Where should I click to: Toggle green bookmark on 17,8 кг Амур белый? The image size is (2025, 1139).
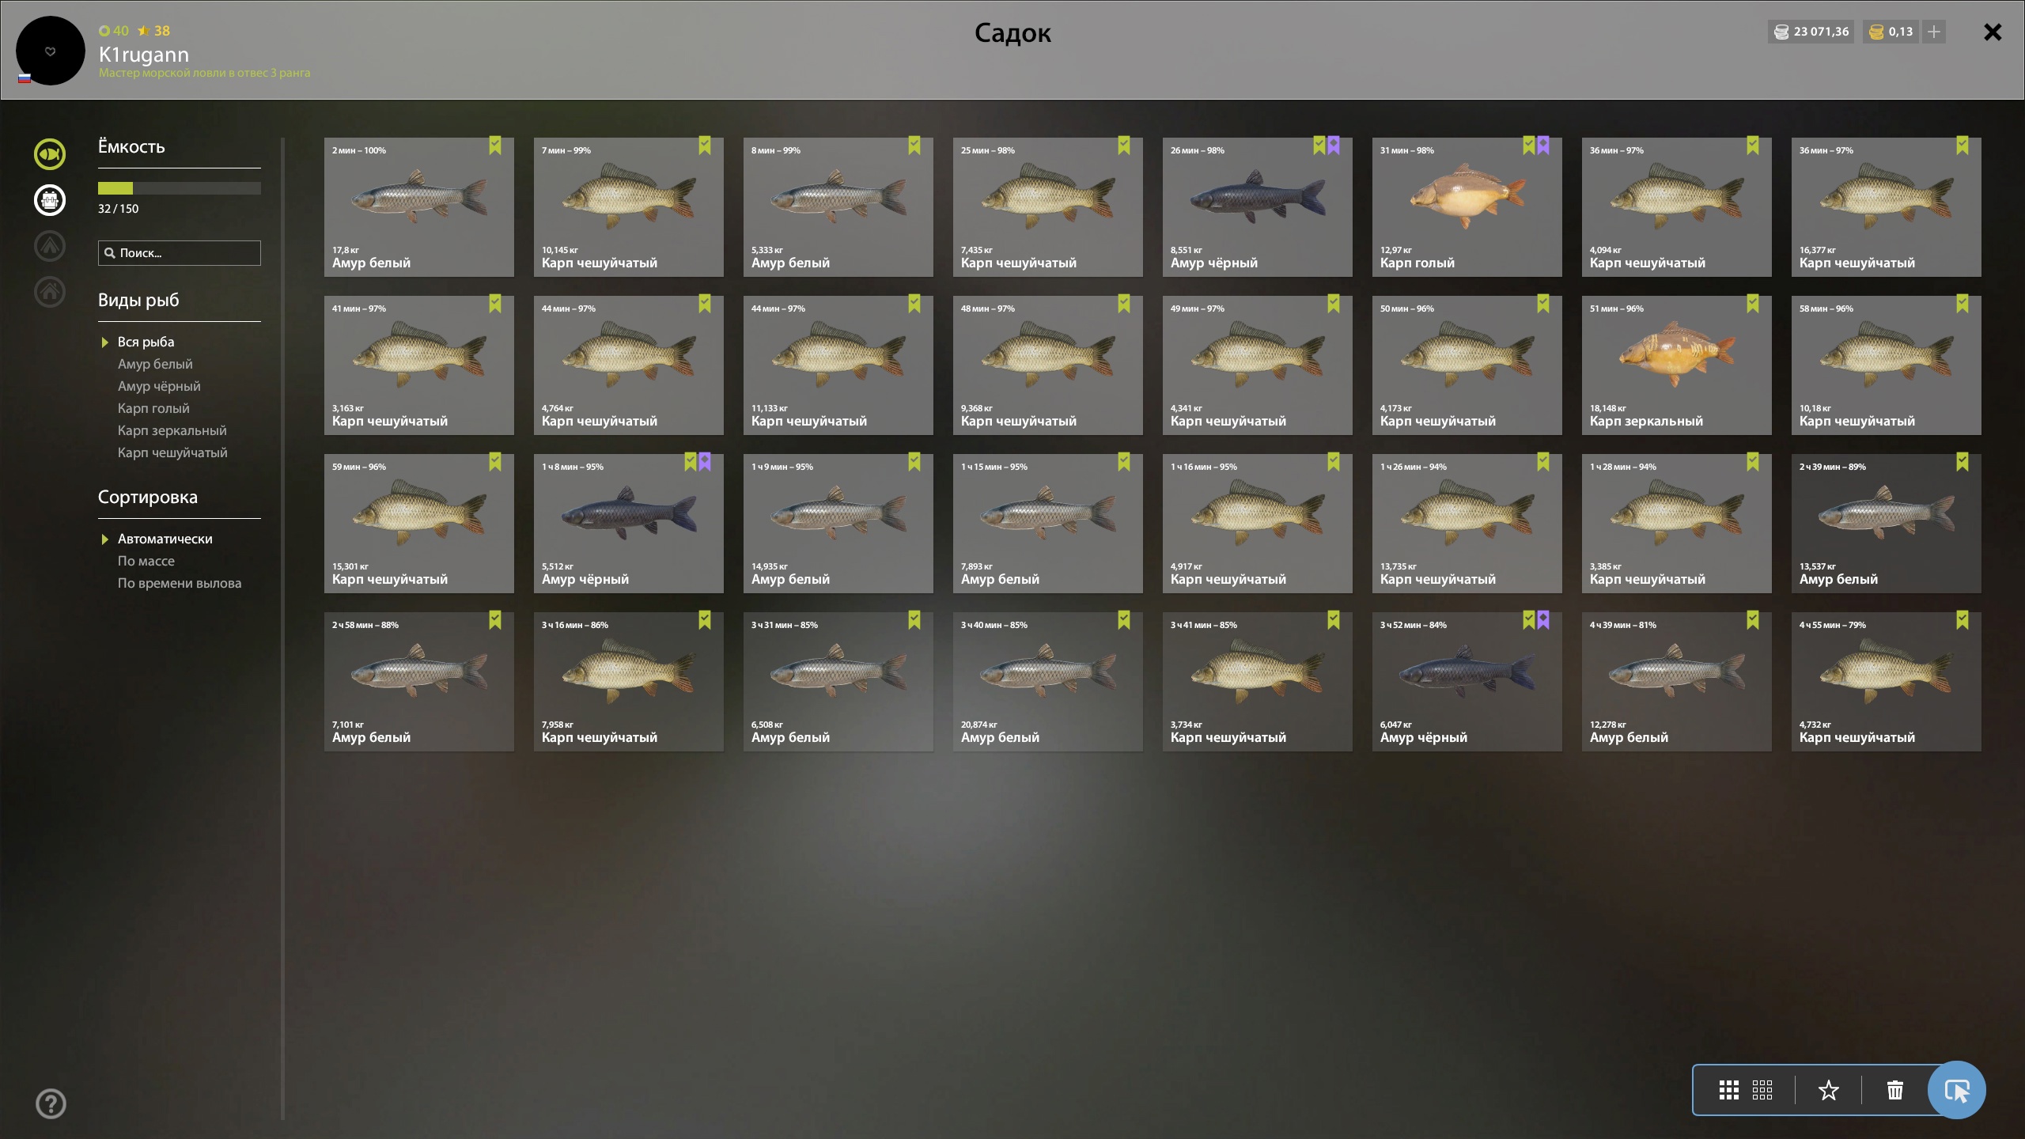coord(495,145)
